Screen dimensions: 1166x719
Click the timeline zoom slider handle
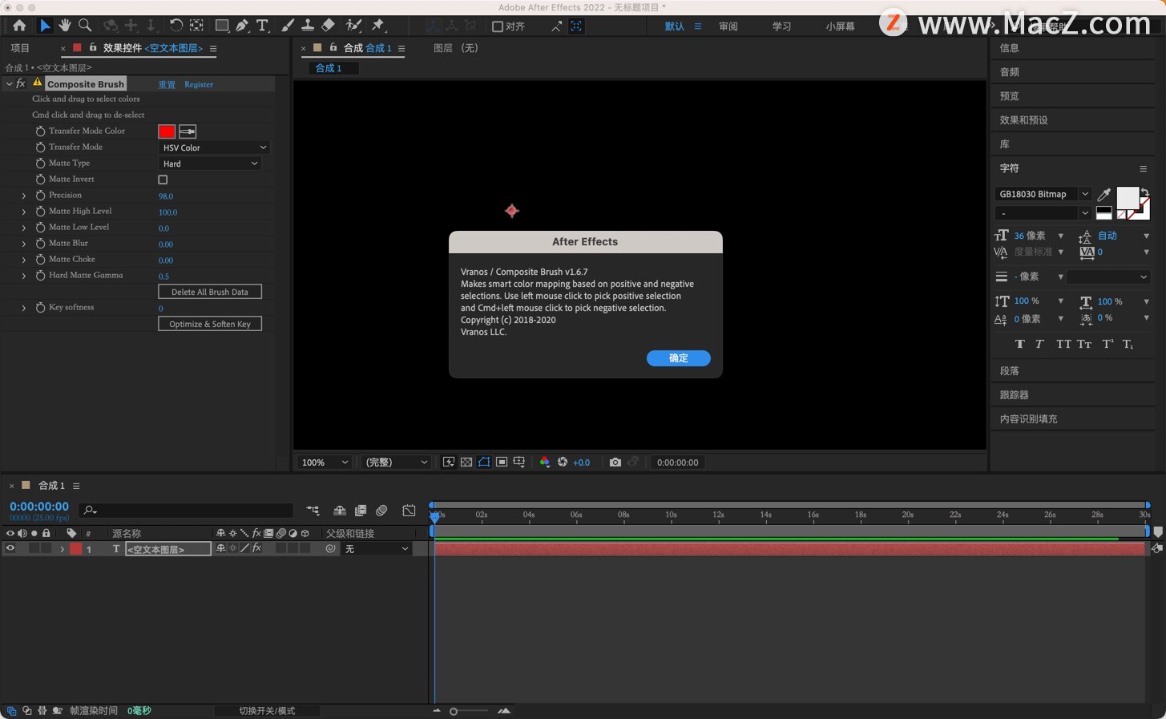click(454, 711)
